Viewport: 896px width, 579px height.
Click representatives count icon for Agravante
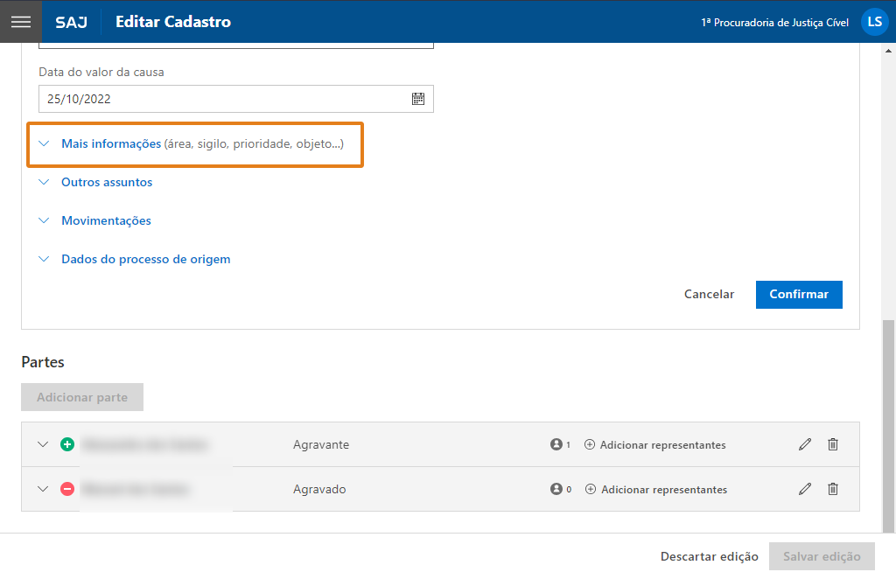pyautogui.click(x=556, y=444)
